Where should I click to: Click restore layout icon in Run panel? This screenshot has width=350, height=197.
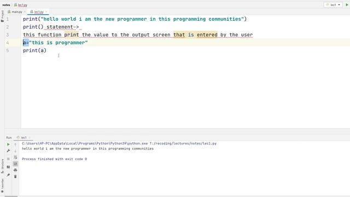(x=8, y=167)
